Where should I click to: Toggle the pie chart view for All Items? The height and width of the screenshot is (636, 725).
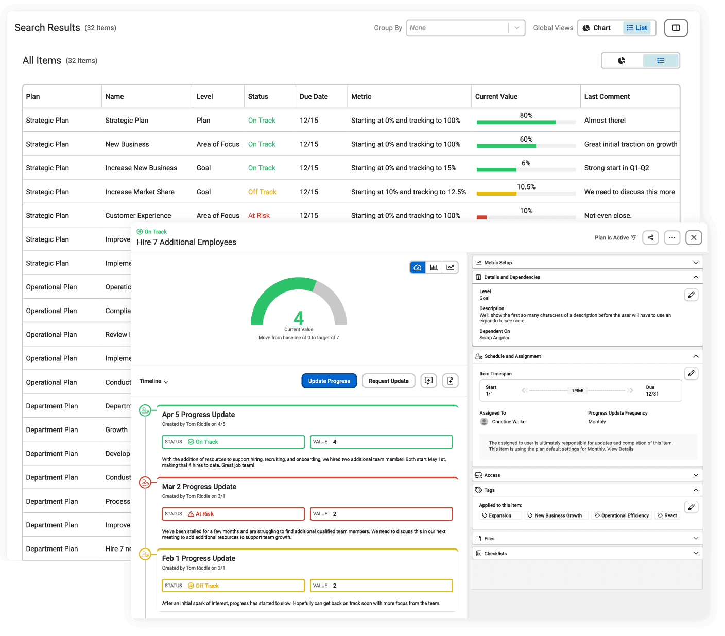tap(621, 60)
